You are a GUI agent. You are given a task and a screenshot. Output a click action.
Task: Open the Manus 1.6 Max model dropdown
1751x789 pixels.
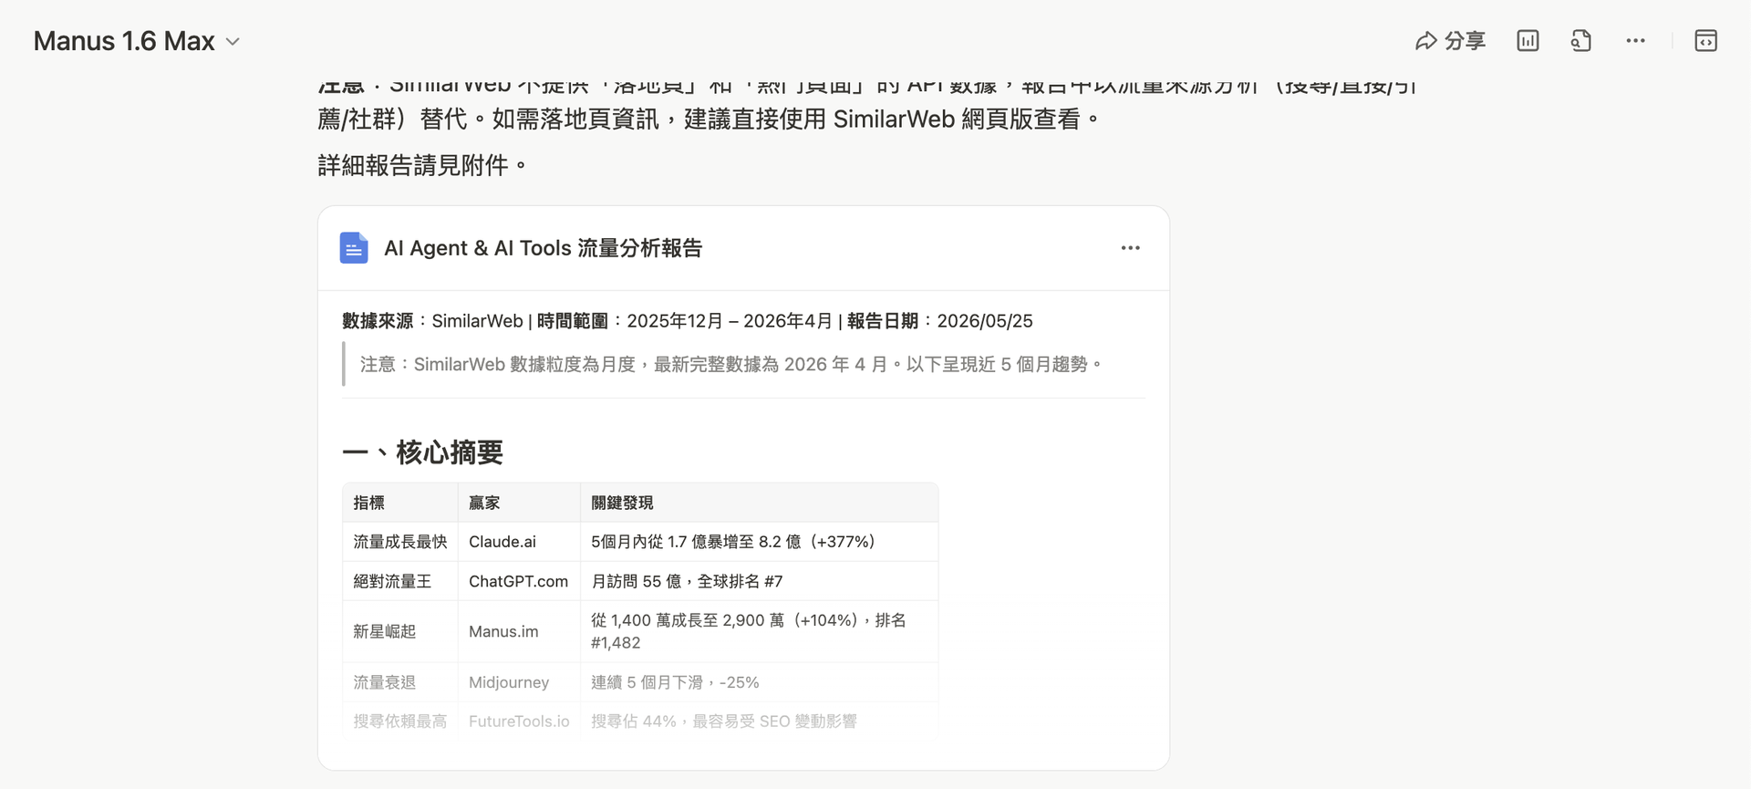[137, 41]
